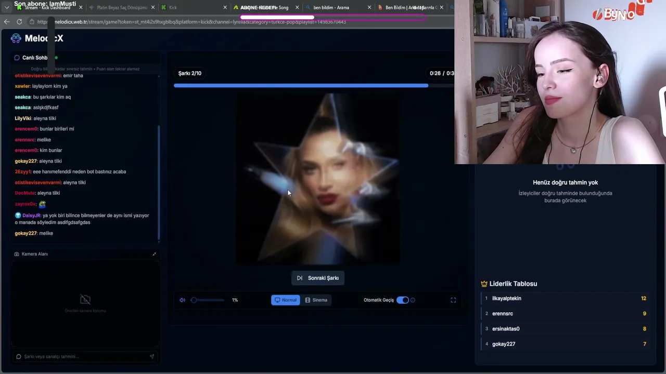Click the Henüz doğru tahmin yok message
The height and width of the screenshot is (374, 666).
(565, 182)
